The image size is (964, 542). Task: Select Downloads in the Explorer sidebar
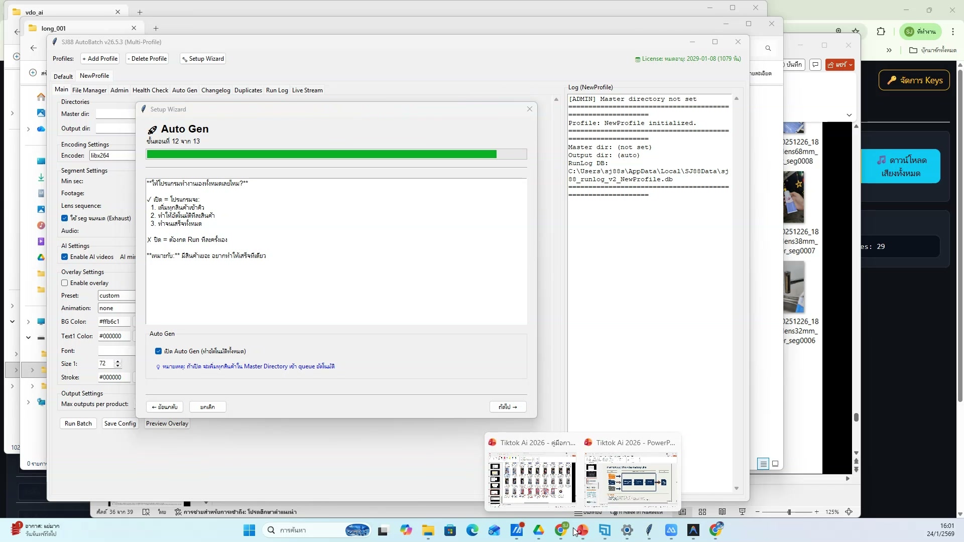pos(41,177)
